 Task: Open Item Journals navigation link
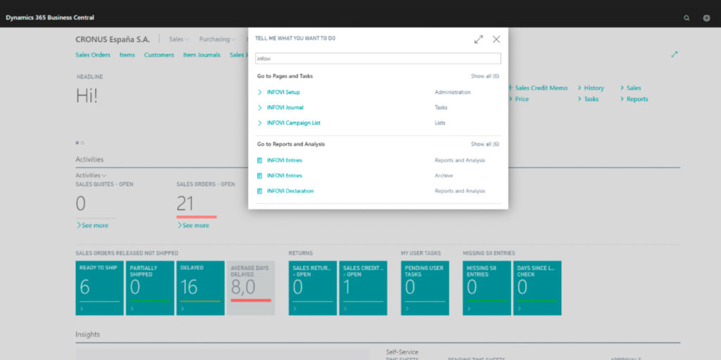point(202,55)
